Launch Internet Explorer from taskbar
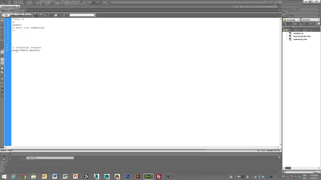This screenshot has width=321, height=180. click(x=14, y=177)
